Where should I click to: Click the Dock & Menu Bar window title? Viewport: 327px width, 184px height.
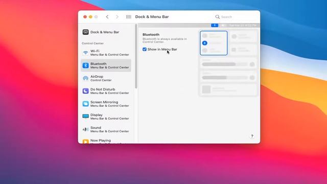[152, 17]
